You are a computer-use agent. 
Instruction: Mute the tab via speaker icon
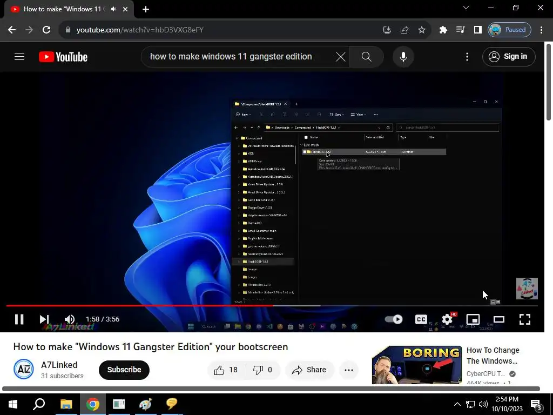pyautogui.click(x=113, y=9)
